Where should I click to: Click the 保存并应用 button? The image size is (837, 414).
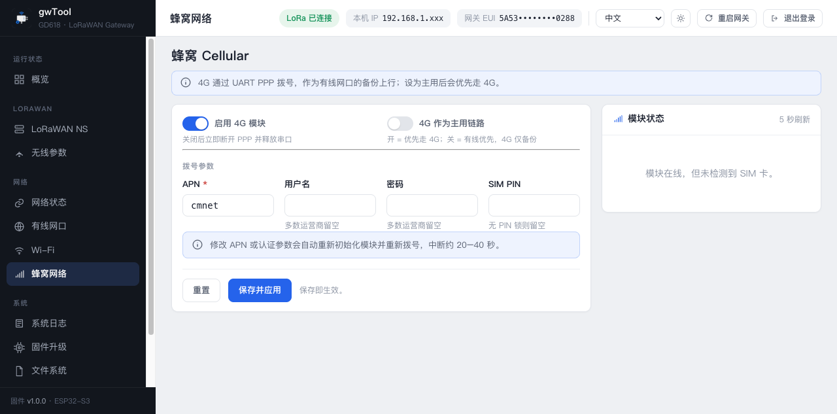coord(260,290)
